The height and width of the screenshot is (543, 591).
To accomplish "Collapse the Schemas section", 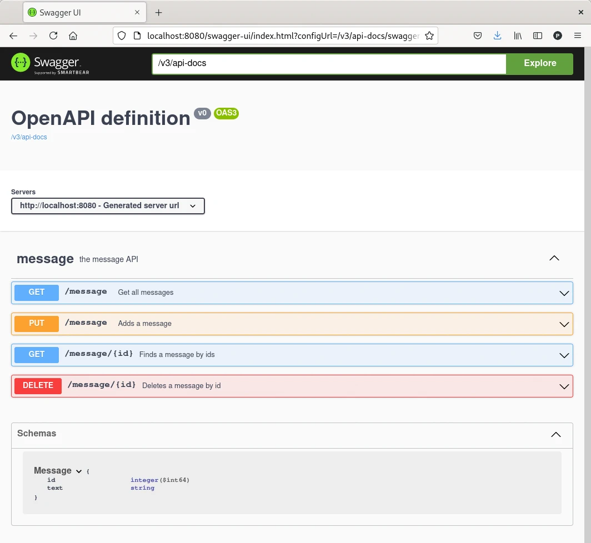I will pos(555,435).
